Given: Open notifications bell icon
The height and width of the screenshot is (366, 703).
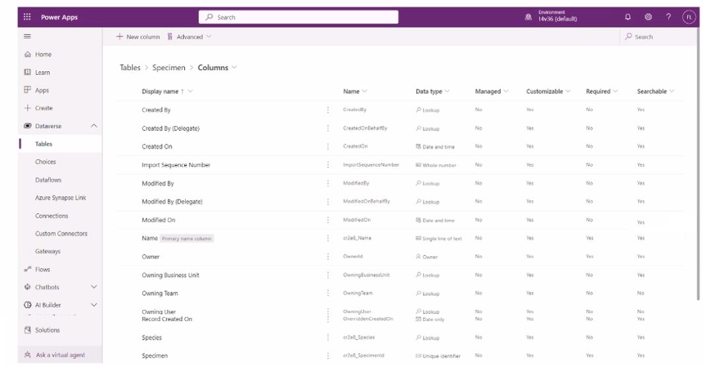Looking at the screenshot, I should [628, 17].
